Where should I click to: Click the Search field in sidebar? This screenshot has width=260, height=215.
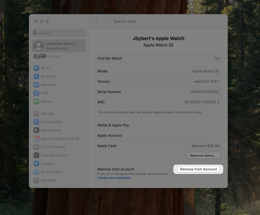point(59,33)
